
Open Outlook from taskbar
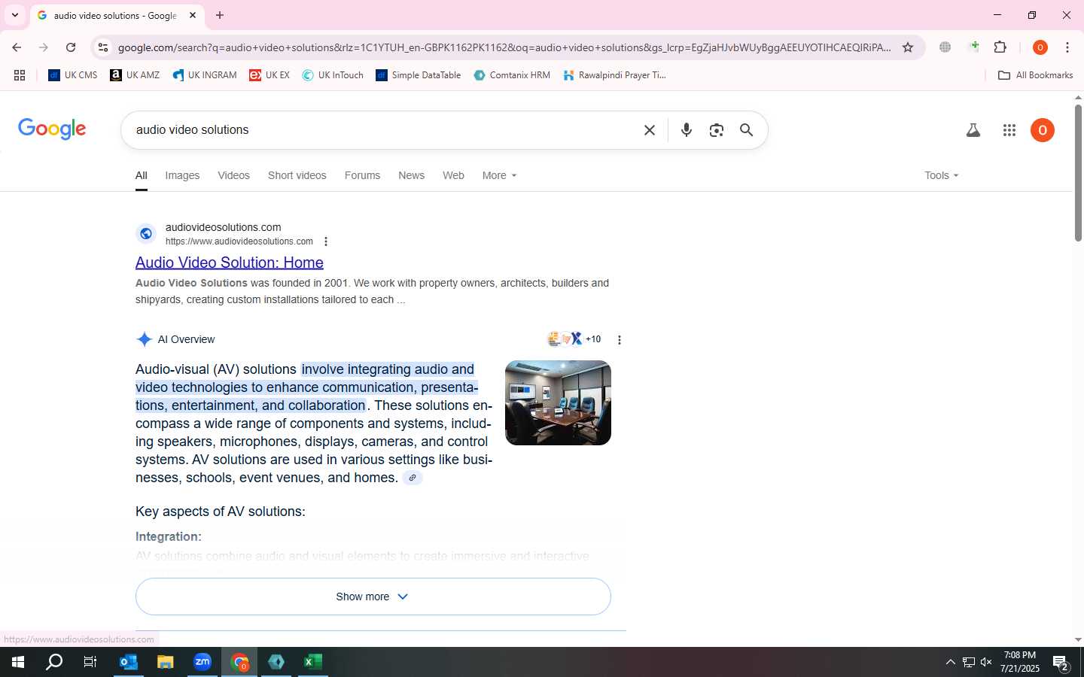click(129, 662)
